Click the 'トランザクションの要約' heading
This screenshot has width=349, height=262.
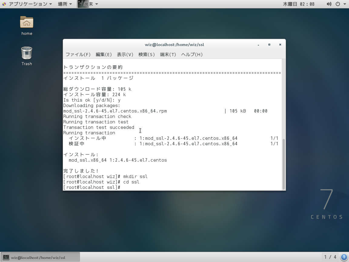tap(93, 67)
